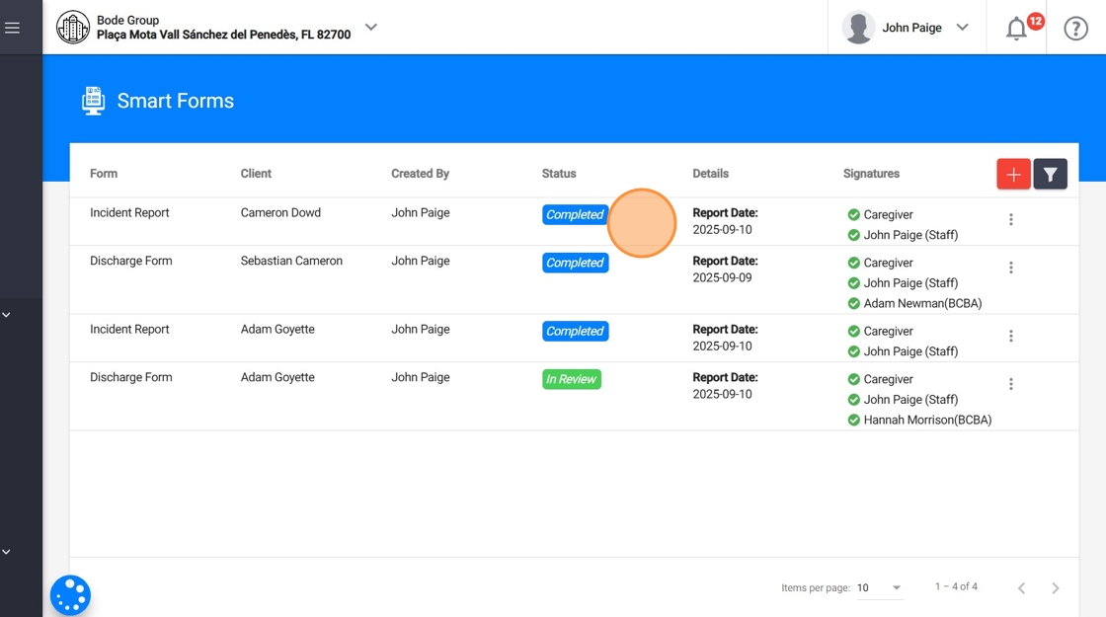
Task: Open the items per page dropdown
Action: 880,587
